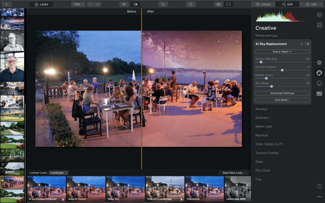Switch to the Info tab

point(311,4)
